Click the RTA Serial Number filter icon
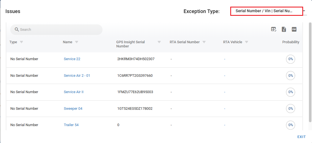The image size is (312, 143). tap(204, 42)
